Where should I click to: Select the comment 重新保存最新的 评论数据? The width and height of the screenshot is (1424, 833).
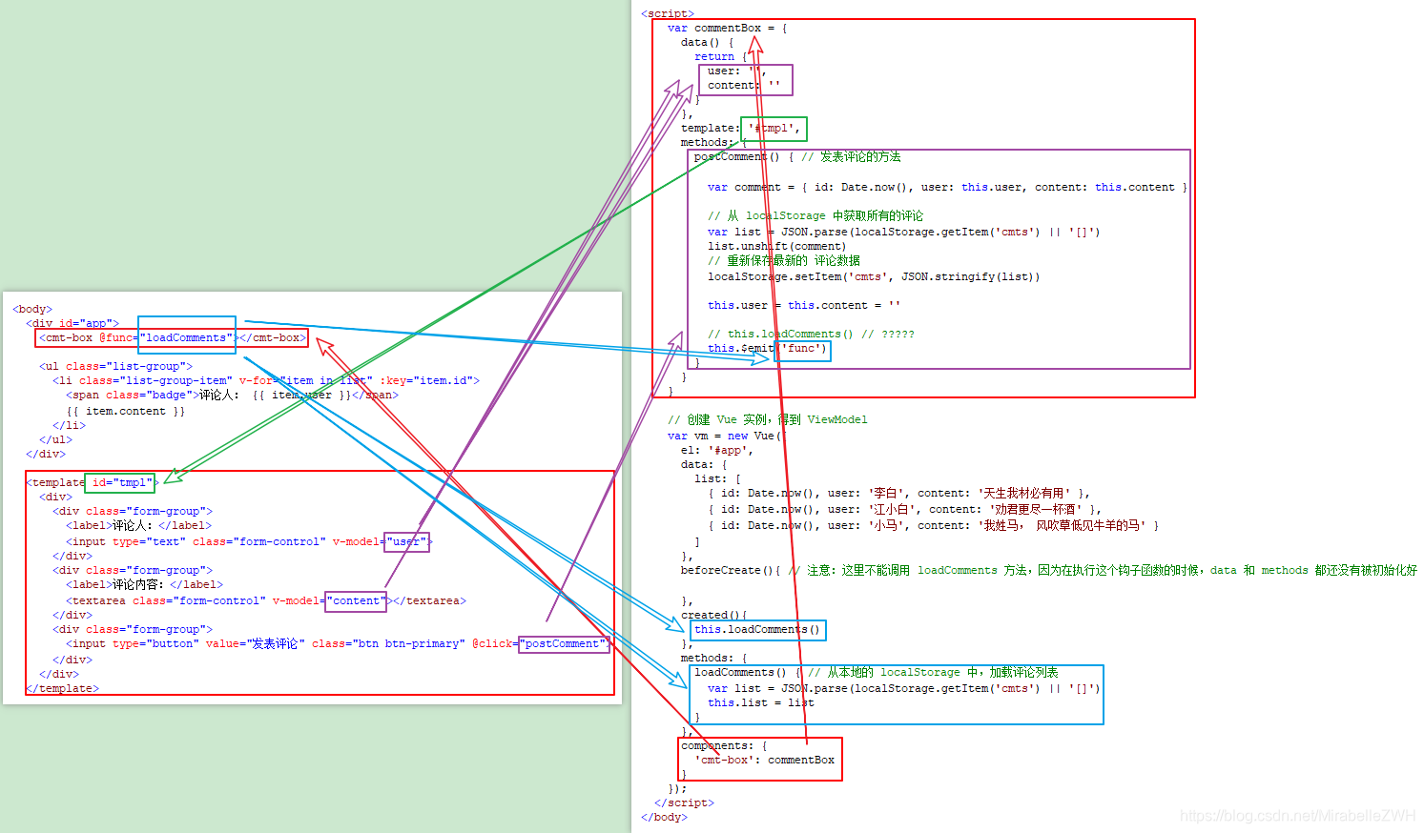(784, 260)
